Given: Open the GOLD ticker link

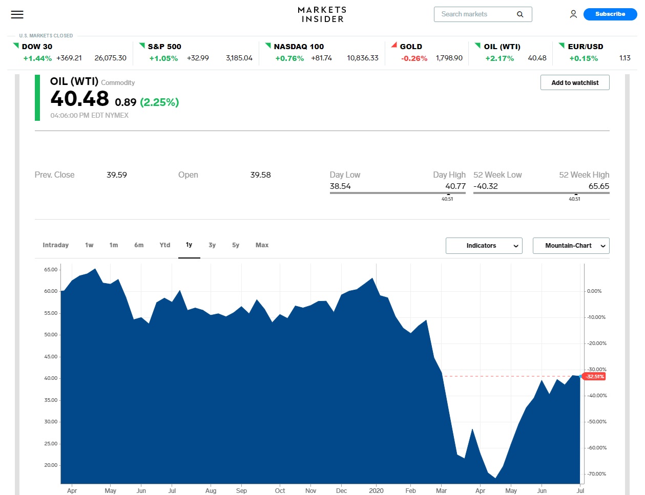Looking at the screenshot, I should tap(411, 47).
